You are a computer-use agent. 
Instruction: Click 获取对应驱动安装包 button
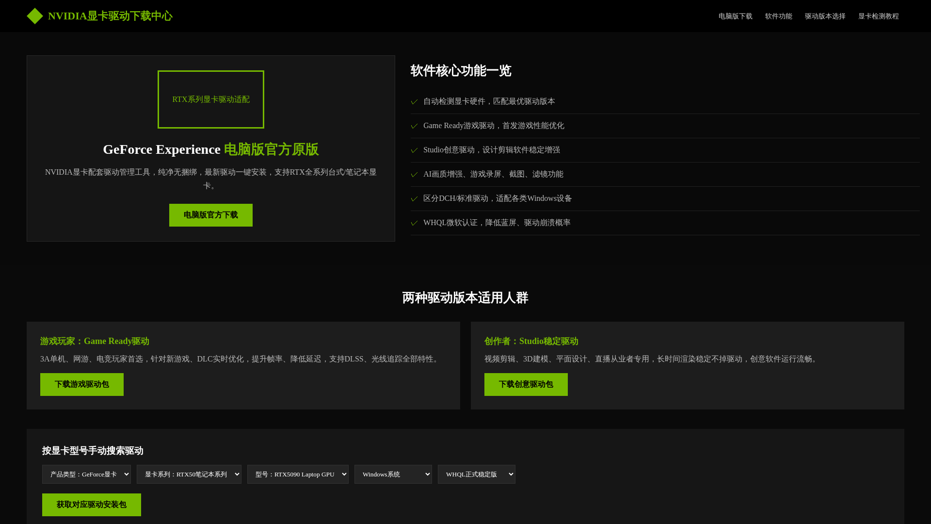(x=92, y=505)
